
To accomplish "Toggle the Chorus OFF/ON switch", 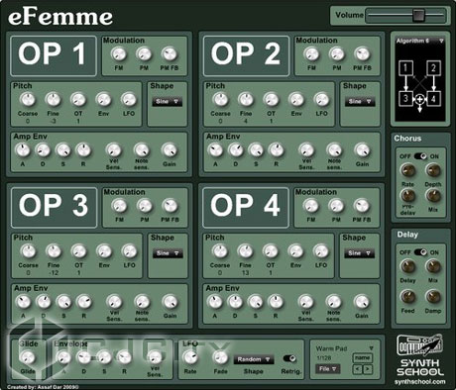I will coord(420,156).
